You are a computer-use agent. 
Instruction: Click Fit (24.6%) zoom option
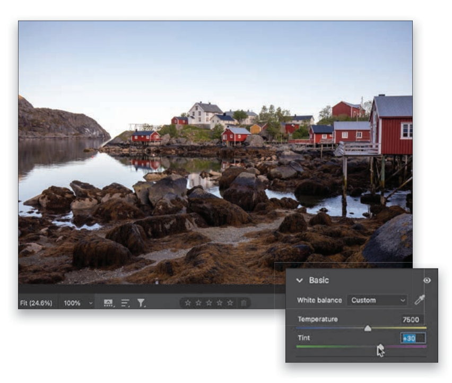[36, 303]
